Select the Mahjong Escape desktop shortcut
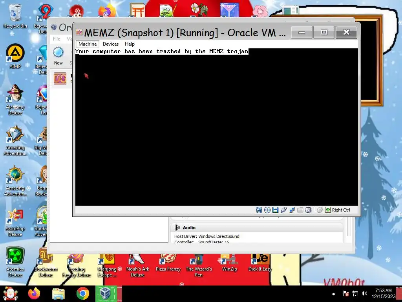402x302 pixels. coord(107,266)
